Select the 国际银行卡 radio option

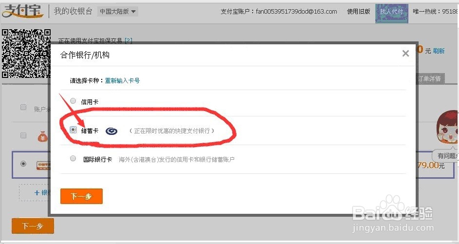click(73, 158)
